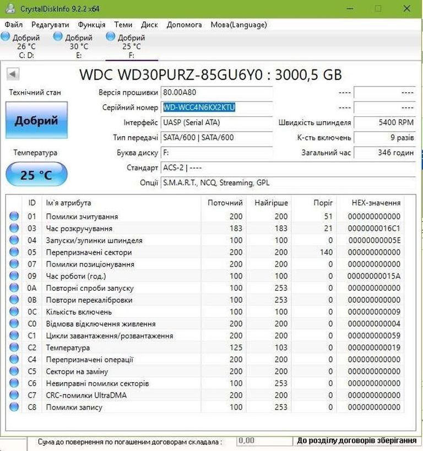Click the status icon for Температура attribute C2
The image size is (423, 451).
coord(14,348)
